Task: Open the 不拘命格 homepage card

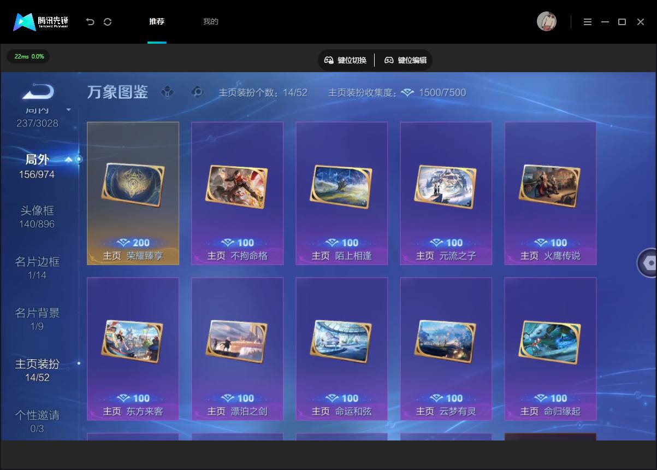Action: (237, 193)
